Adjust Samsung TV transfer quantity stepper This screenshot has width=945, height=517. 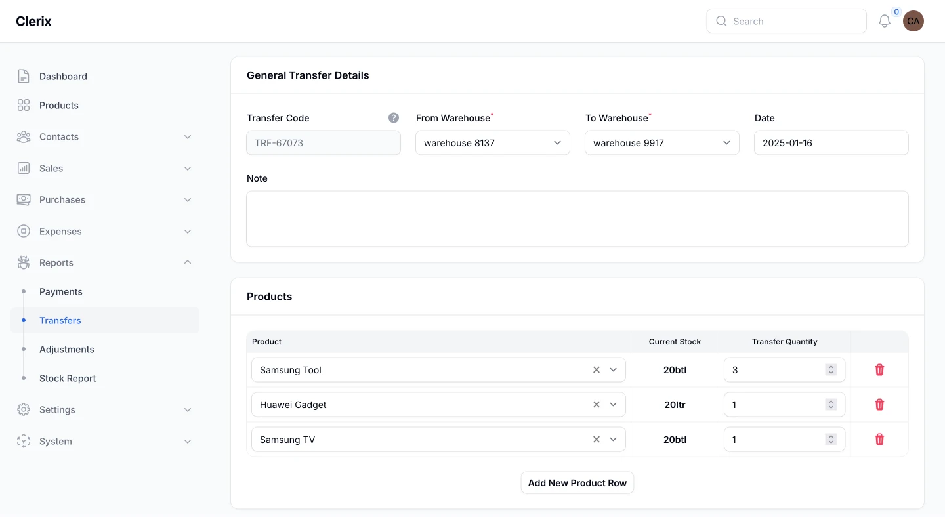831,440
